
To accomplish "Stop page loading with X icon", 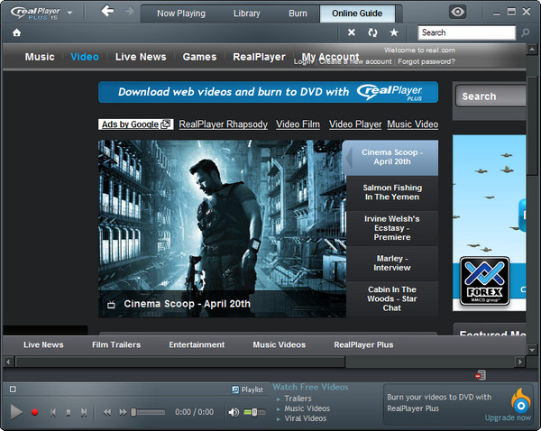I will (x=352, y=32).
